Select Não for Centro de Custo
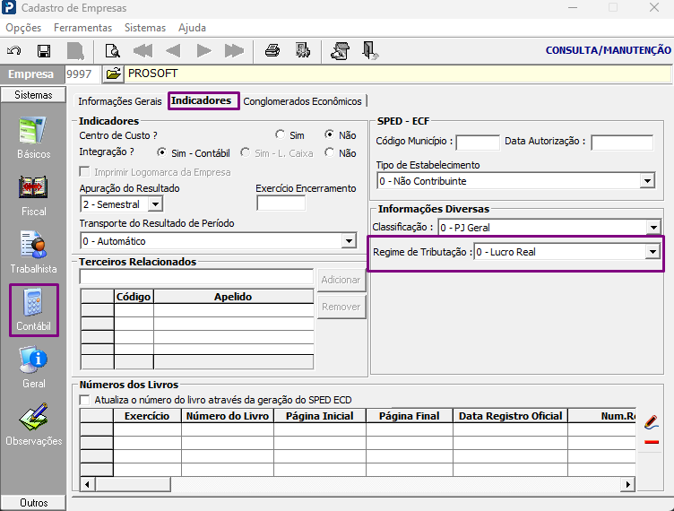Image resolution: width=674 pixels, height=511 pixels. coord(329,135)
